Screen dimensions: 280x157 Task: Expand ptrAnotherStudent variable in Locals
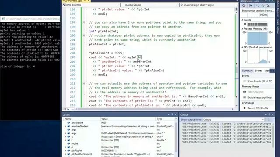click(x=65, y=154)
